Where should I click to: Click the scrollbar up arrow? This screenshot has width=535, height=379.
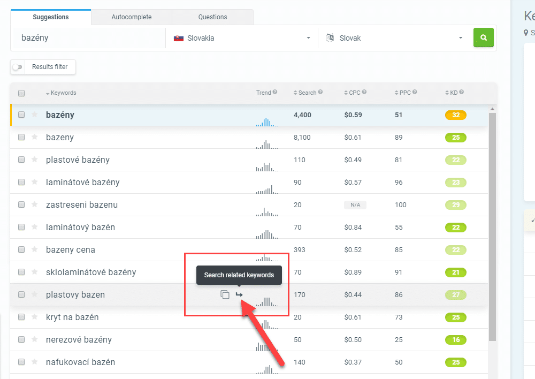coord(492,109)
